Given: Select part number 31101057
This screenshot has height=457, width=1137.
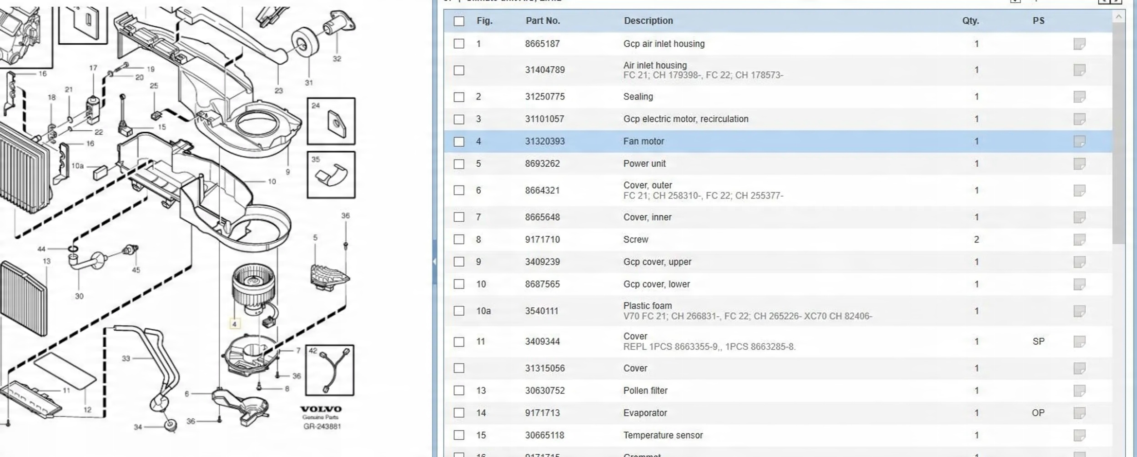Looking at the screenshot, I should tap(544, 119).
